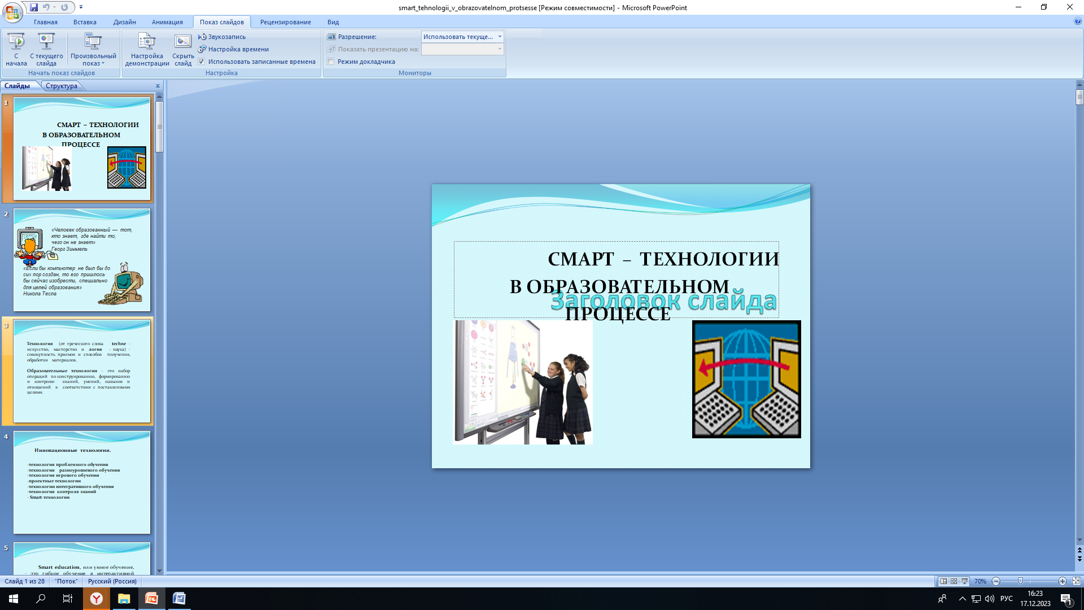The width and height of the screenshot is (1084, 610).
Task: Uncheck use recorded timings checkbox
Action: click(x=202, y=62)
